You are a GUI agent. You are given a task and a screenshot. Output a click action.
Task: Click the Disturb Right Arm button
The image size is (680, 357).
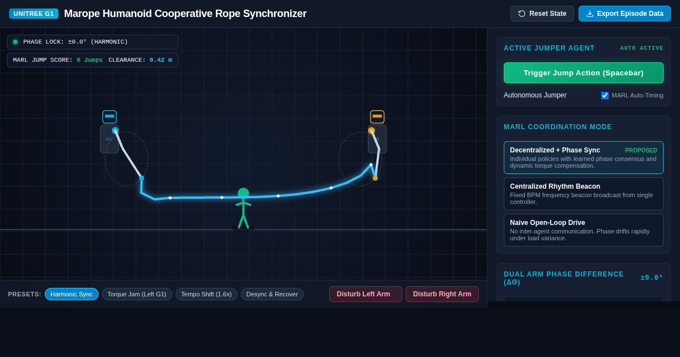[x=442, y=294]
